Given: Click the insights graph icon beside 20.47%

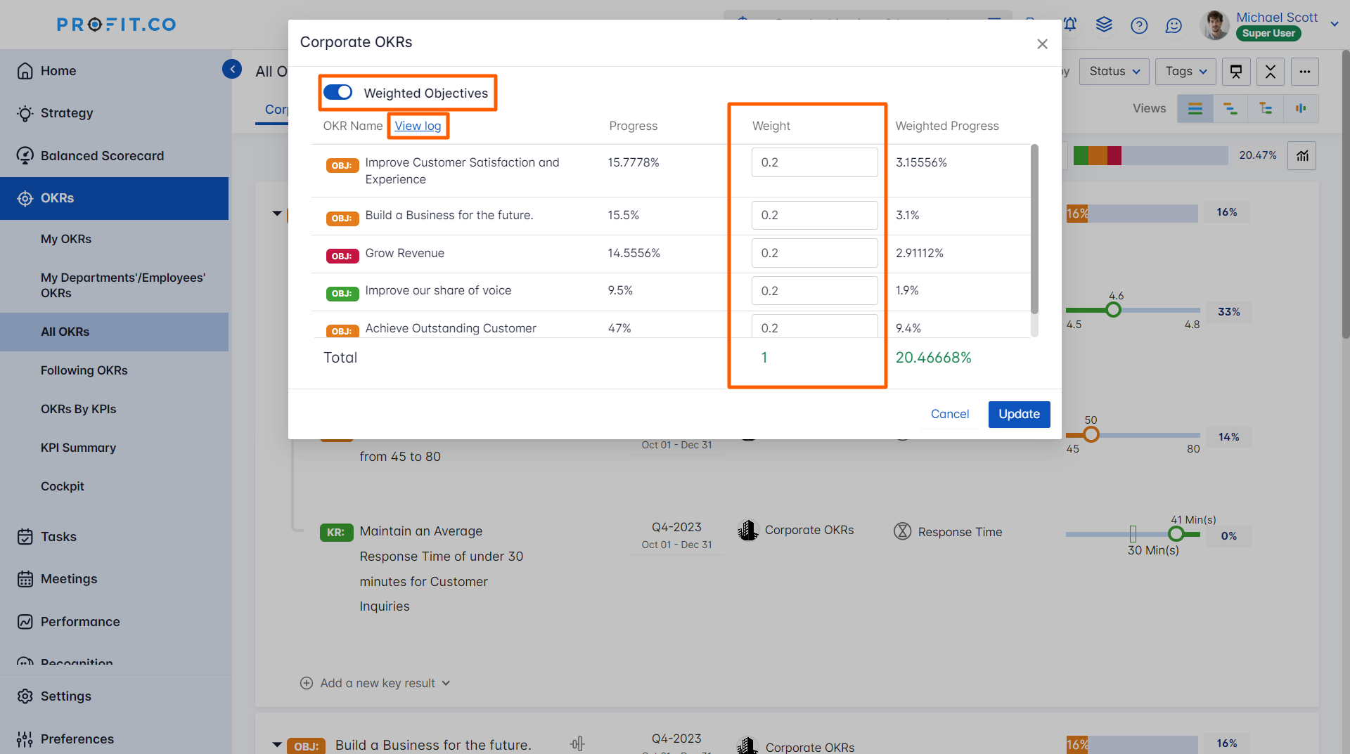Looking at the screenshot, I should coord(1301,155).
